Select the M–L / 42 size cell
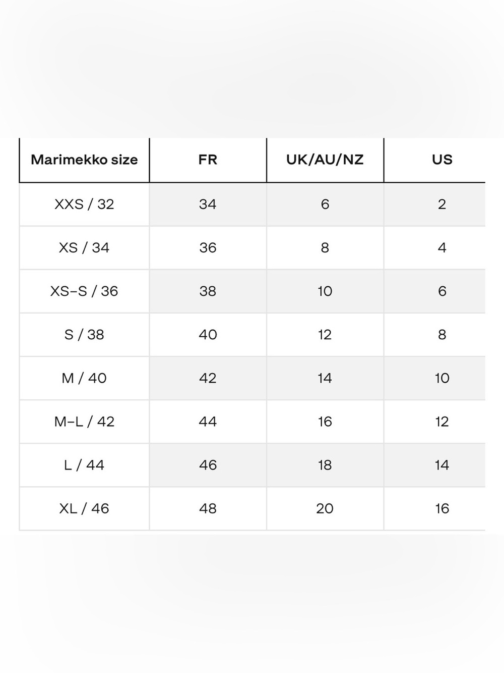This screenshot has height=673, width=504. [x=84, y=421]
